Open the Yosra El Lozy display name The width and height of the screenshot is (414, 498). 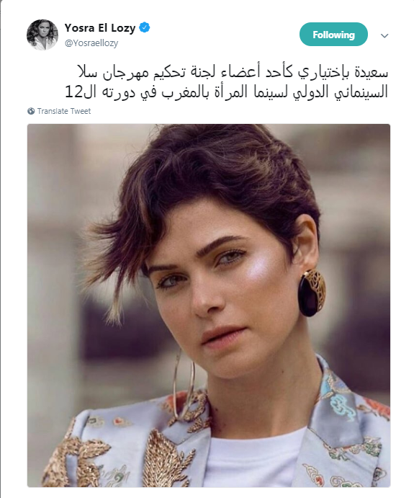[x=100, y=28]
